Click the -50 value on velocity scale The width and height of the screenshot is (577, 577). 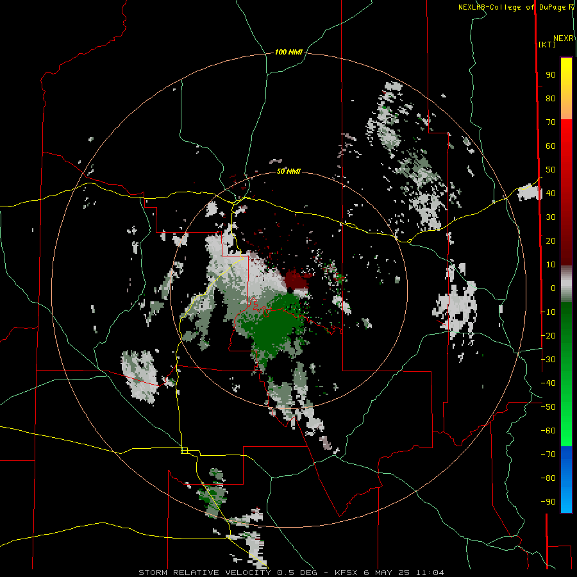pyautogui.click(x=548, y=407)
